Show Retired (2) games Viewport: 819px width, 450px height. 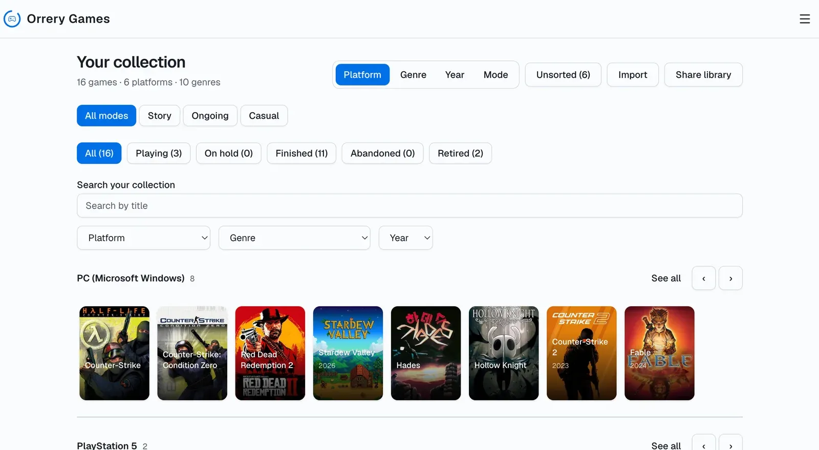tap(460, 153)
